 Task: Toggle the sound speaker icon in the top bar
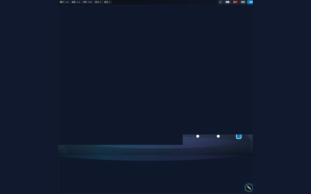point(220,2)
